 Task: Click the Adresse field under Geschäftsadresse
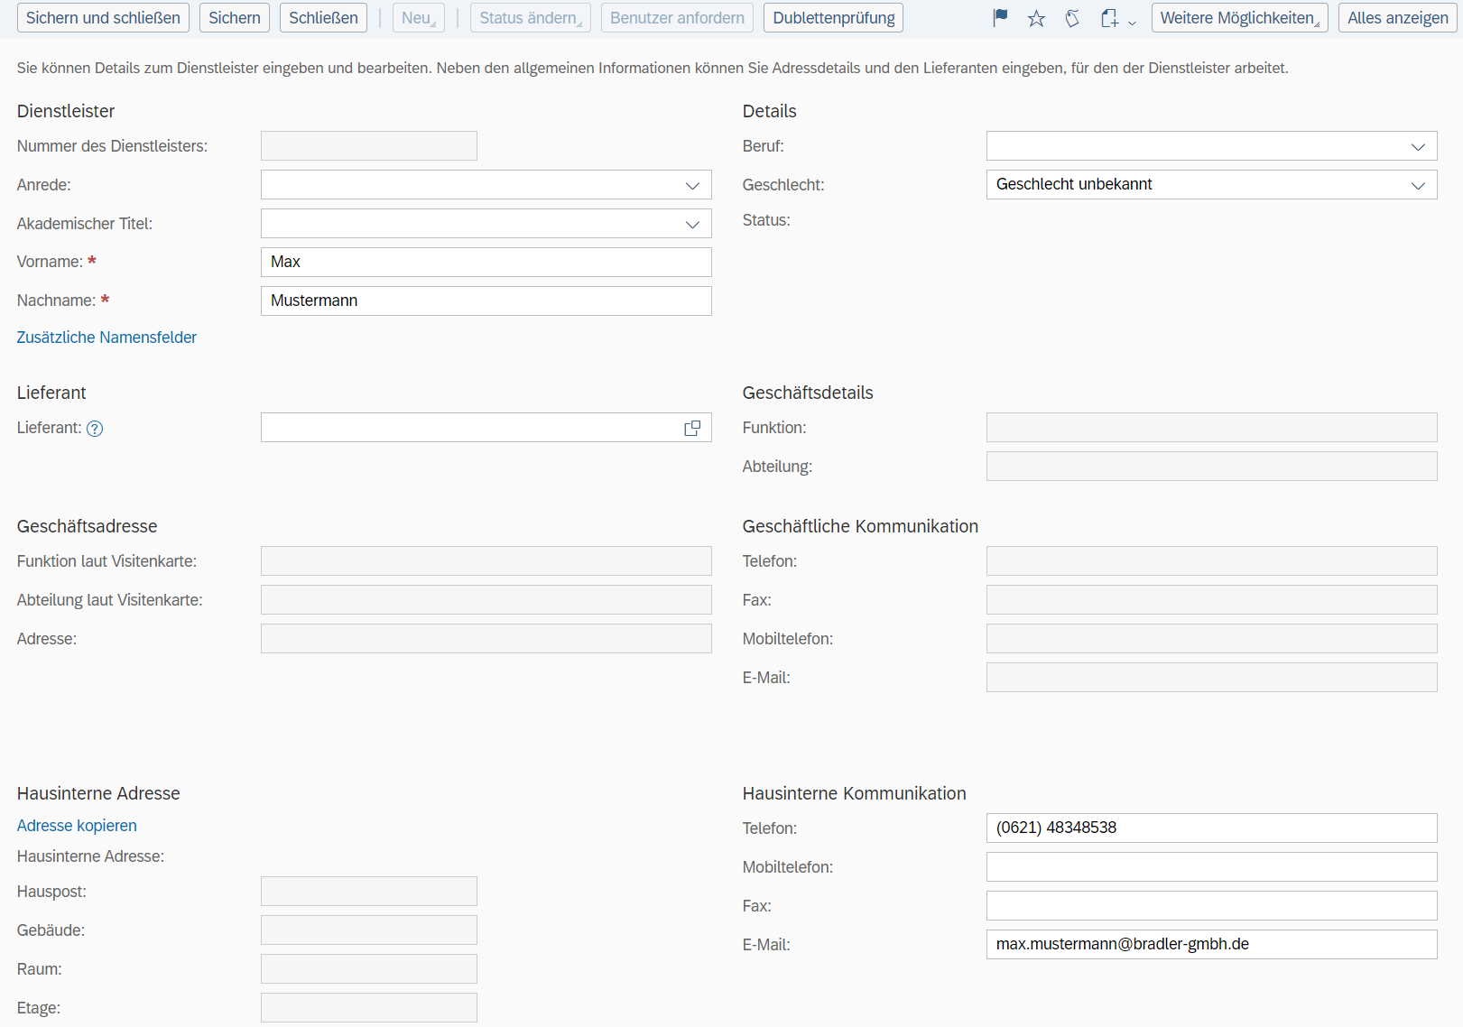[486, 639]
